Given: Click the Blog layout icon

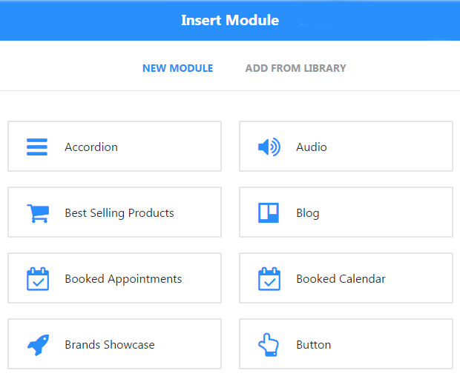Looking at the screenshot, I should tap(269, 212).
